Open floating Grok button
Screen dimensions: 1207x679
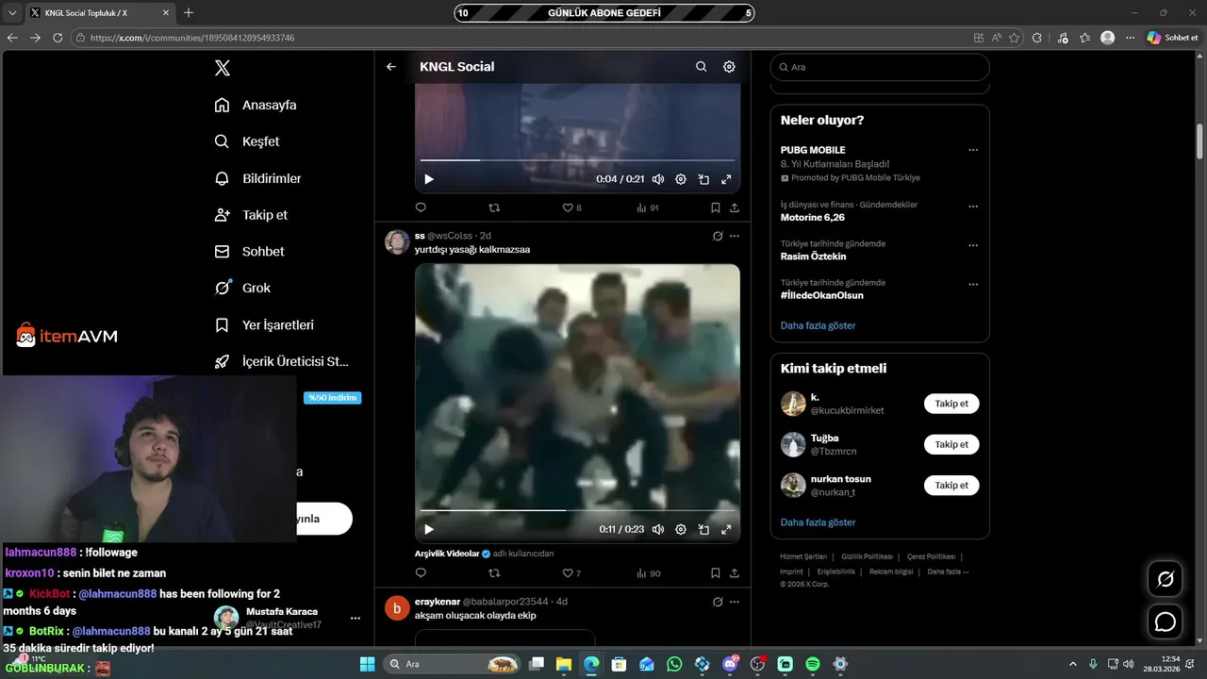tap(1166, 579)
